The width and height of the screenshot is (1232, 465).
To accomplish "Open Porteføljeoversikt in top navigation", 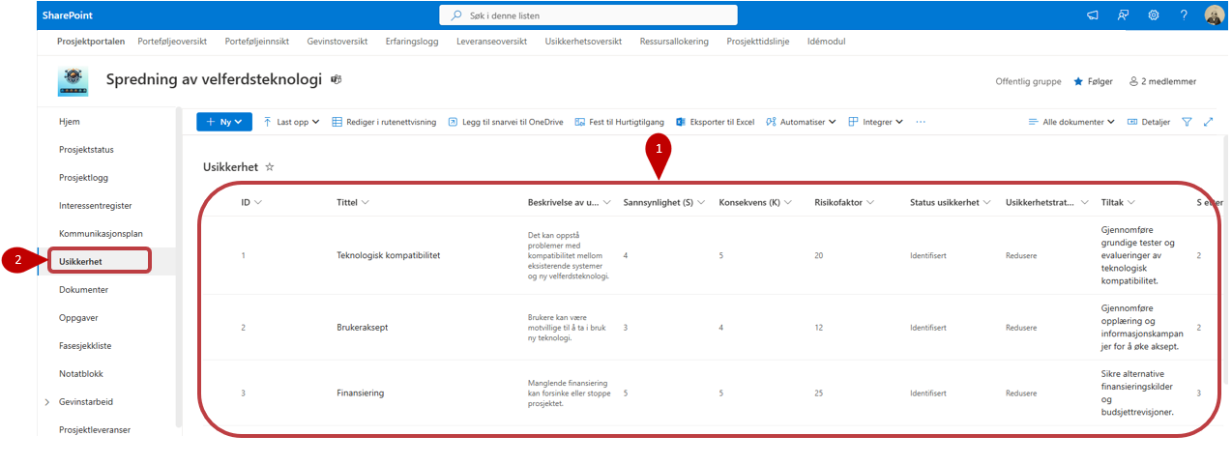I will tap(172, 42).
